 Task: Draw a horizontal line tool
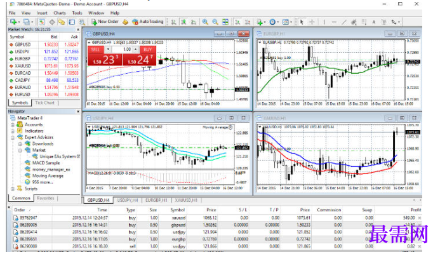pyautogui.click(x=334, y=22)
